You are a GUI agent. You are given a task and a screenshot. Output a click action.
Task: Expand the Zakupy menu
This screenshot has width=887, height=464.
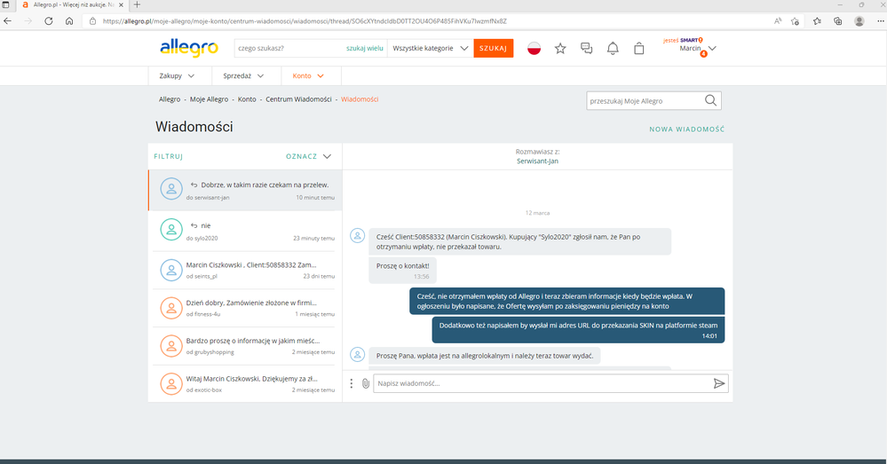point(177,75)
